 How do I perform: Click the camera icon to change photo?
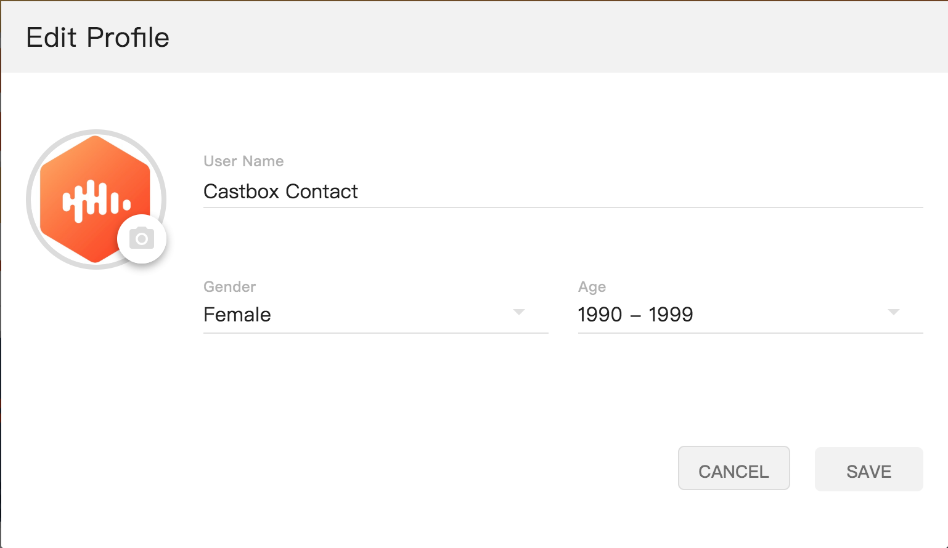point(142,239)
